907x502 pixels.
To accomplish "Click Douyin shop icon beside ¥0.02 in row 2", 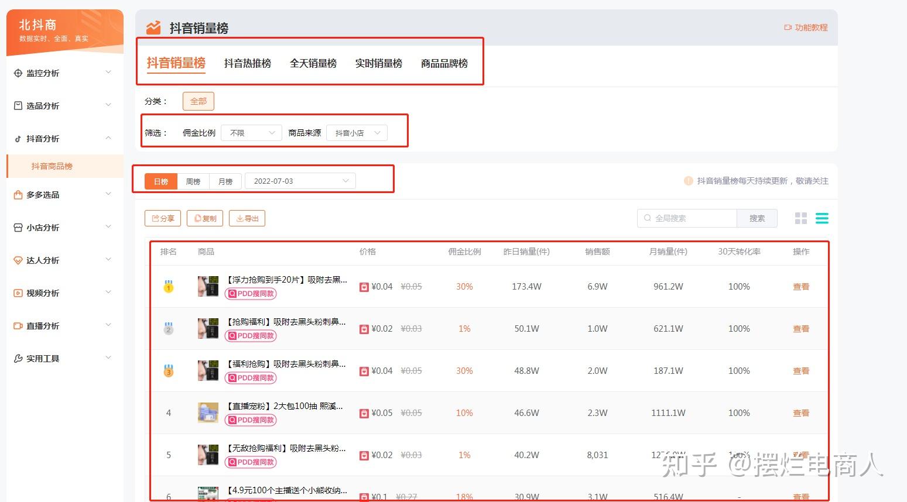I will (364, 329).
